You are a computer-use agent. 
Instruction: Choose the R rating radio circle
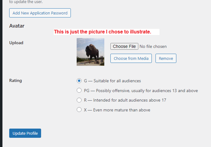coord(79,100)
